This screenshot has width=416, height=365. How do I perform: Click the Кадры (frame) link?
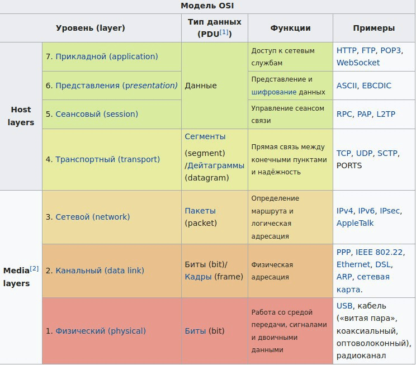[198, 277]
